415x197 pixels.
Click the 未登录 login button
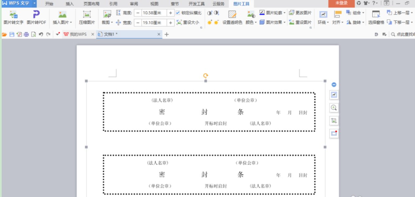[x=341, y=3]
